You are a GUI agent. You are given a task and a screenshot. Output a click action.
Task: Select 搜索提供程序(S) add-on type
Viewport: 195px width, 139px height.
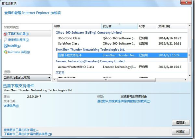(x=19, y=40)
